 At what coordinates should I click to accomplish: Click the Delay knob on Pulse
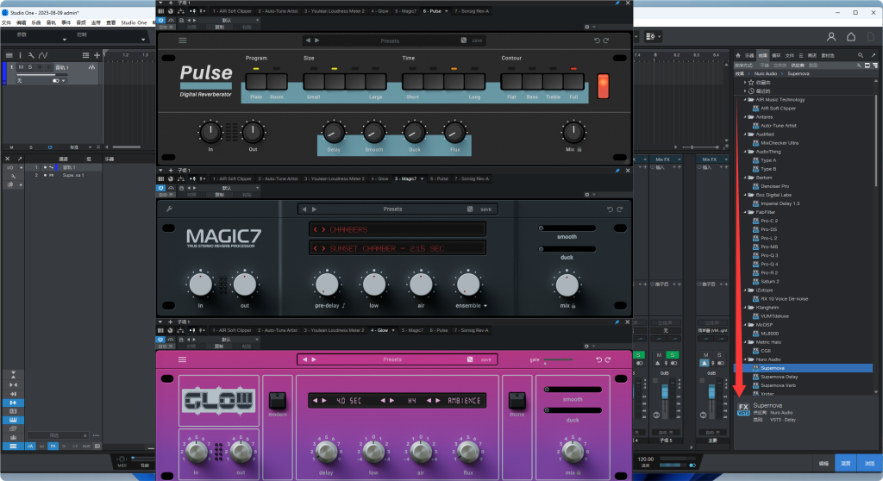pos(334,133)
